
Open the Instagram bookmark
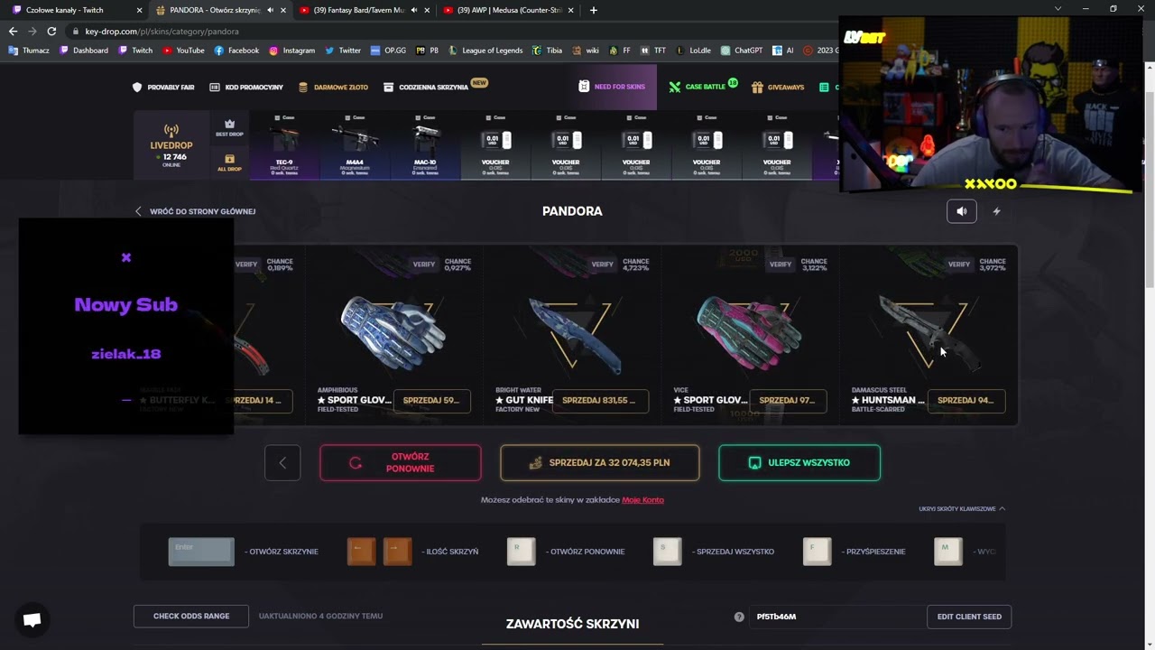tap(291, 51)
